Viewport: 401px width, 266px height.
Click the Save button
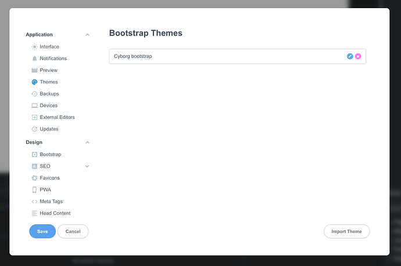coord(42,231)
